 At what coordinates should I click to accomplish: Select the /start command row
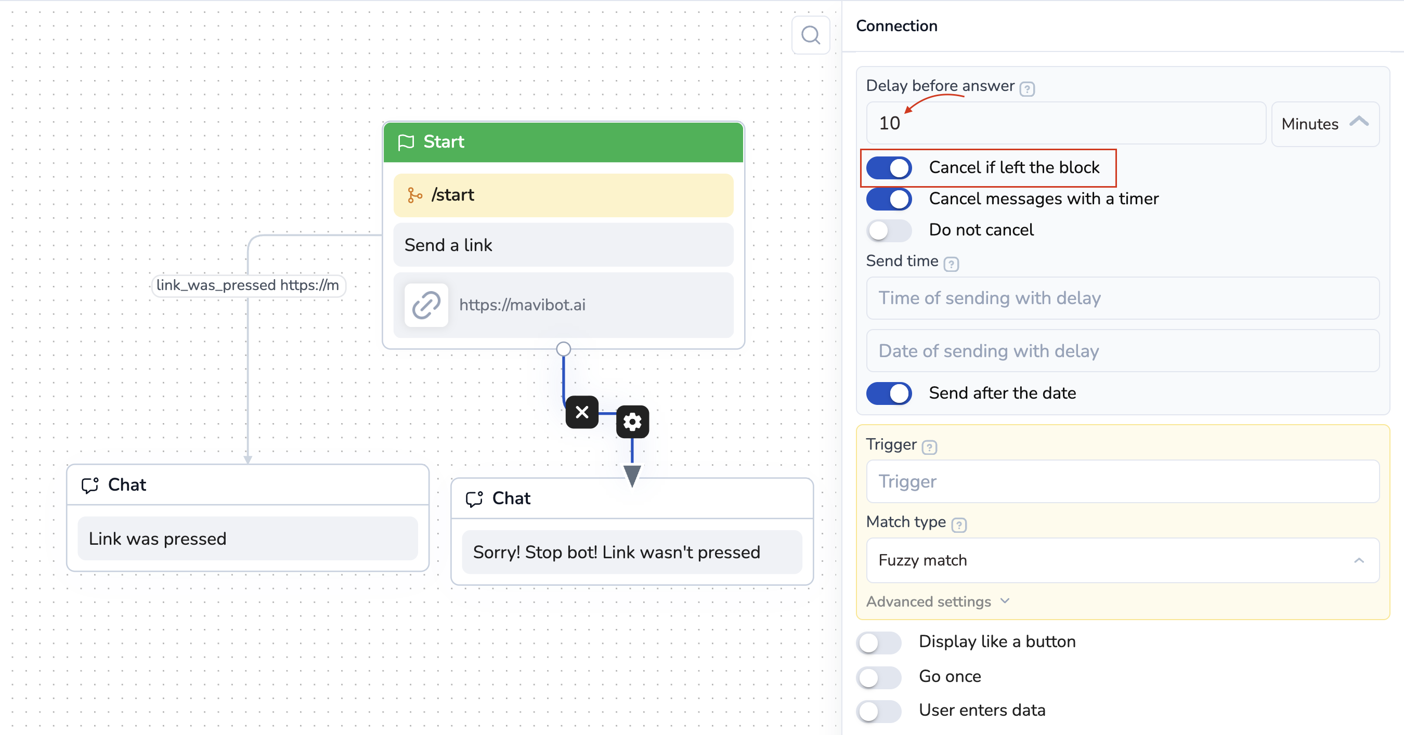(x=563, y=195)
